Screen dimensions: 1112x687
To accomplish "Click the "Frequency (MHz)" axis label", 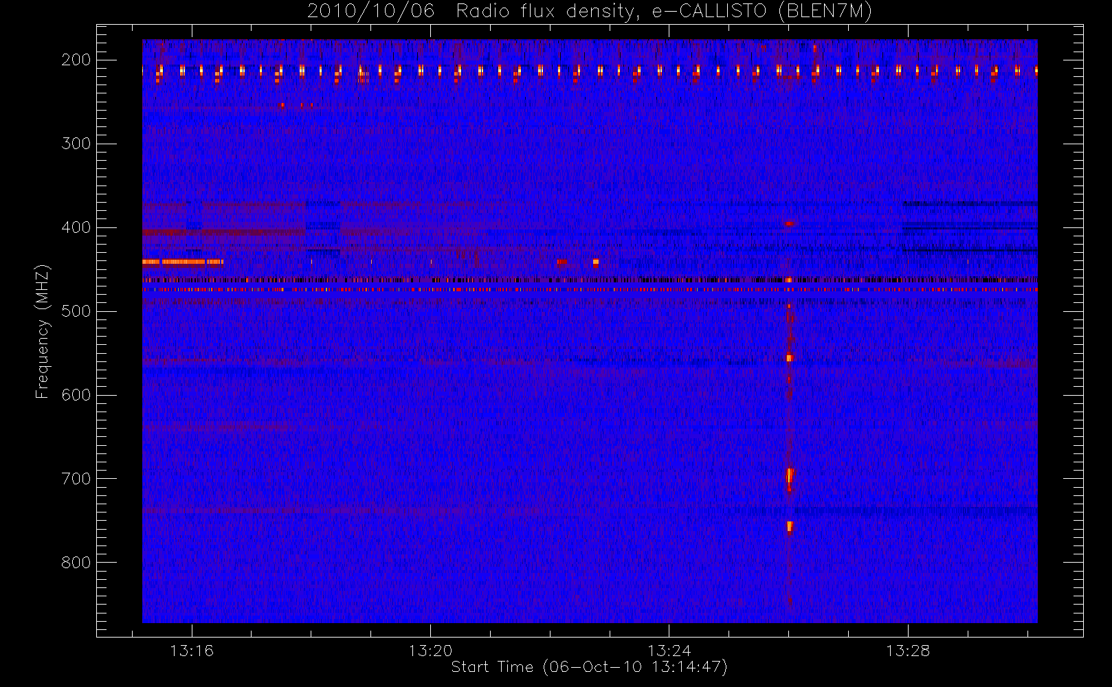I will [x=43, y=331].
